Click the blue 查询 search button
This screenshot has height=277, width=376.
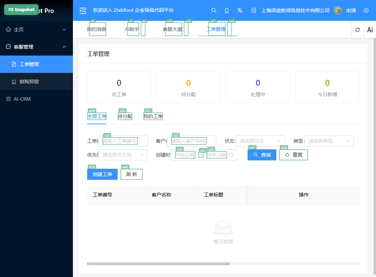click(x=262, y=155)
